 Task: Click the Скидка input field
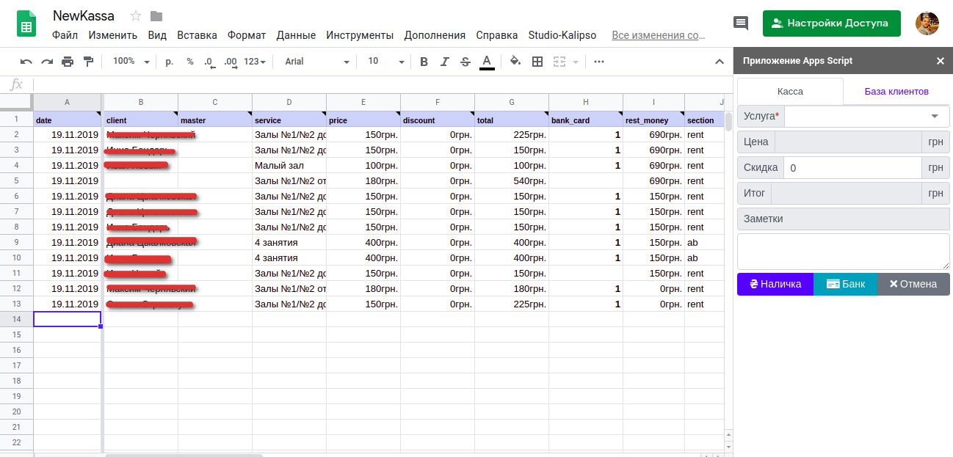[x=852, y=167]
